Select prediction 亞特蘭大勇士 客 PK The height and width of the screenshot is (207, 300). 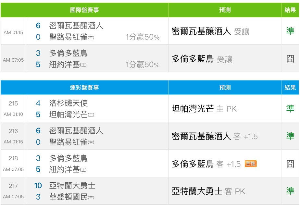(x=208, y=191)
